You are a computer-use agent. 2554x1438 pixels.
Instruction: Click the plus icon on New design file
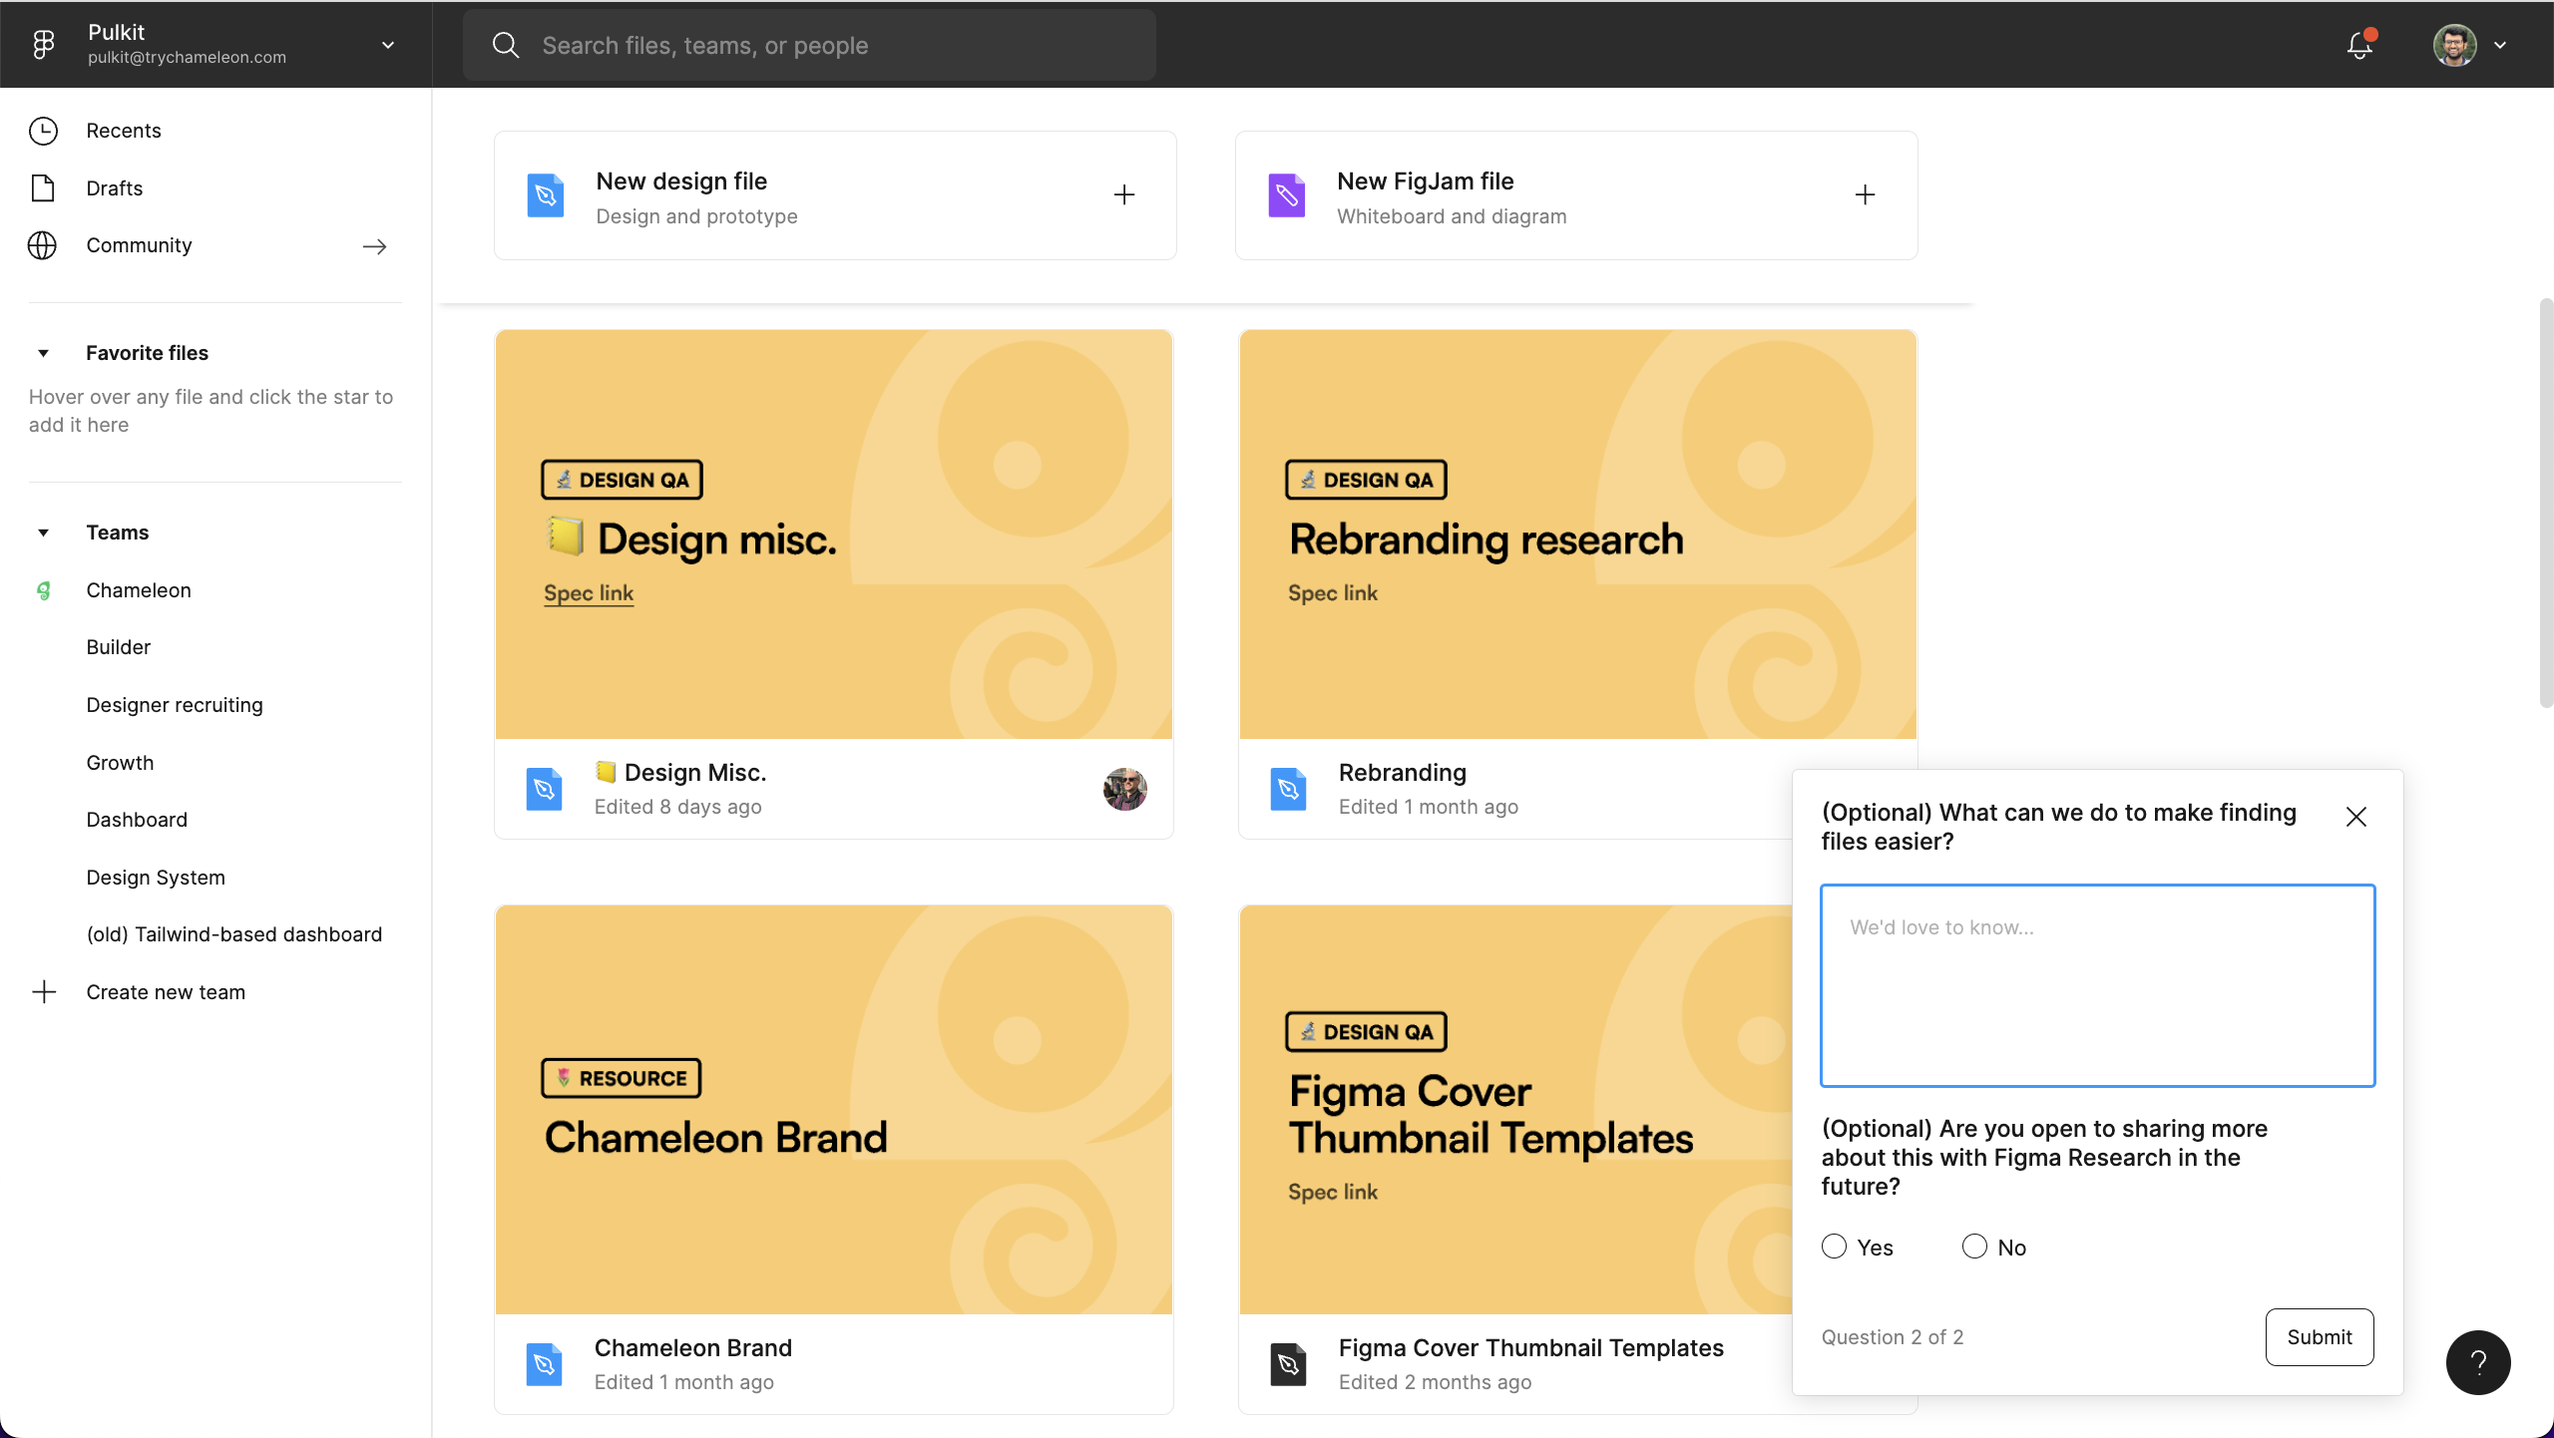(x=1124, y=194)
